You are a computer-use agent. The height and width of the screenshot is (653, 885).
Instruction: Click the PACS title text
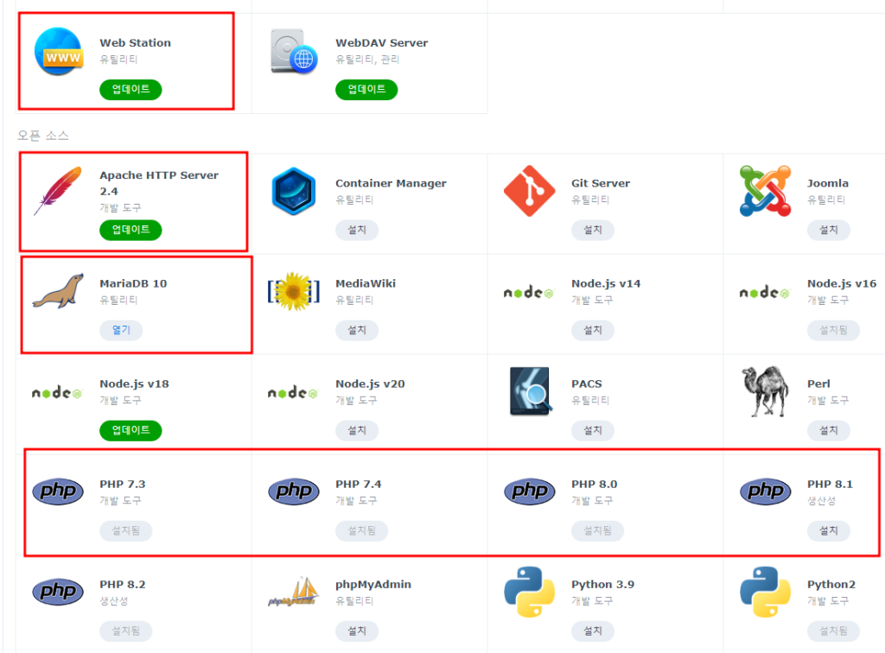[x=587, y=384]
